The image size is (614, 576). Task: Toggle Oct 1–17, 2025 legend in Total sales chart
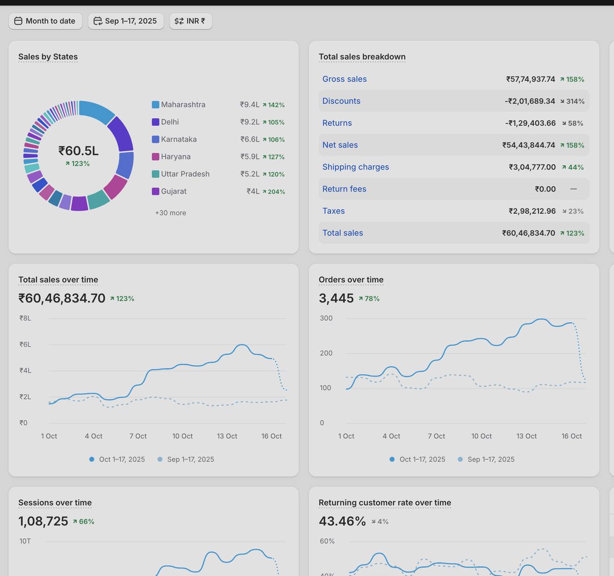coord(117,459)
